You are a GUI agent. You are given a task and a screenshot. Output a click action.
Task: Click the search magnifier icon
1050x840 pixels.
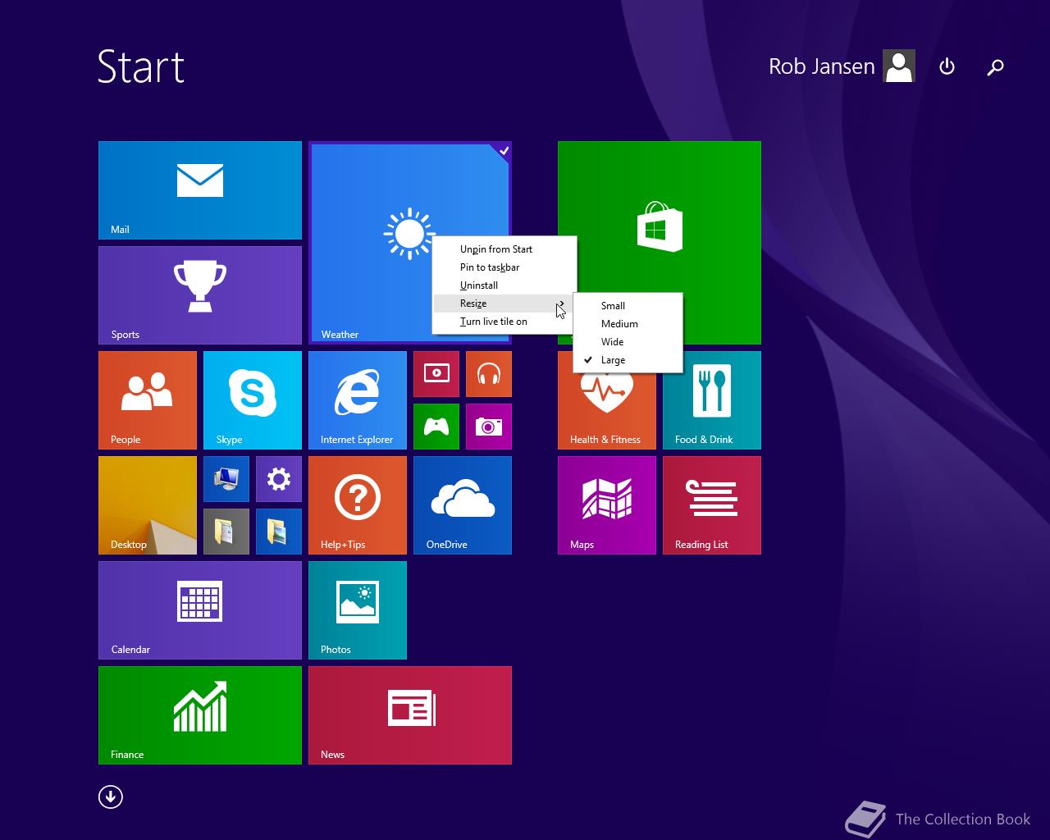[995, 67]
